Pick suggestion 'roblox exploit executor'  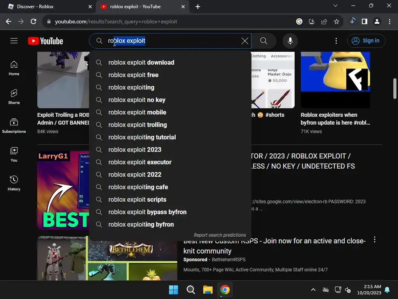coord(170,162)
